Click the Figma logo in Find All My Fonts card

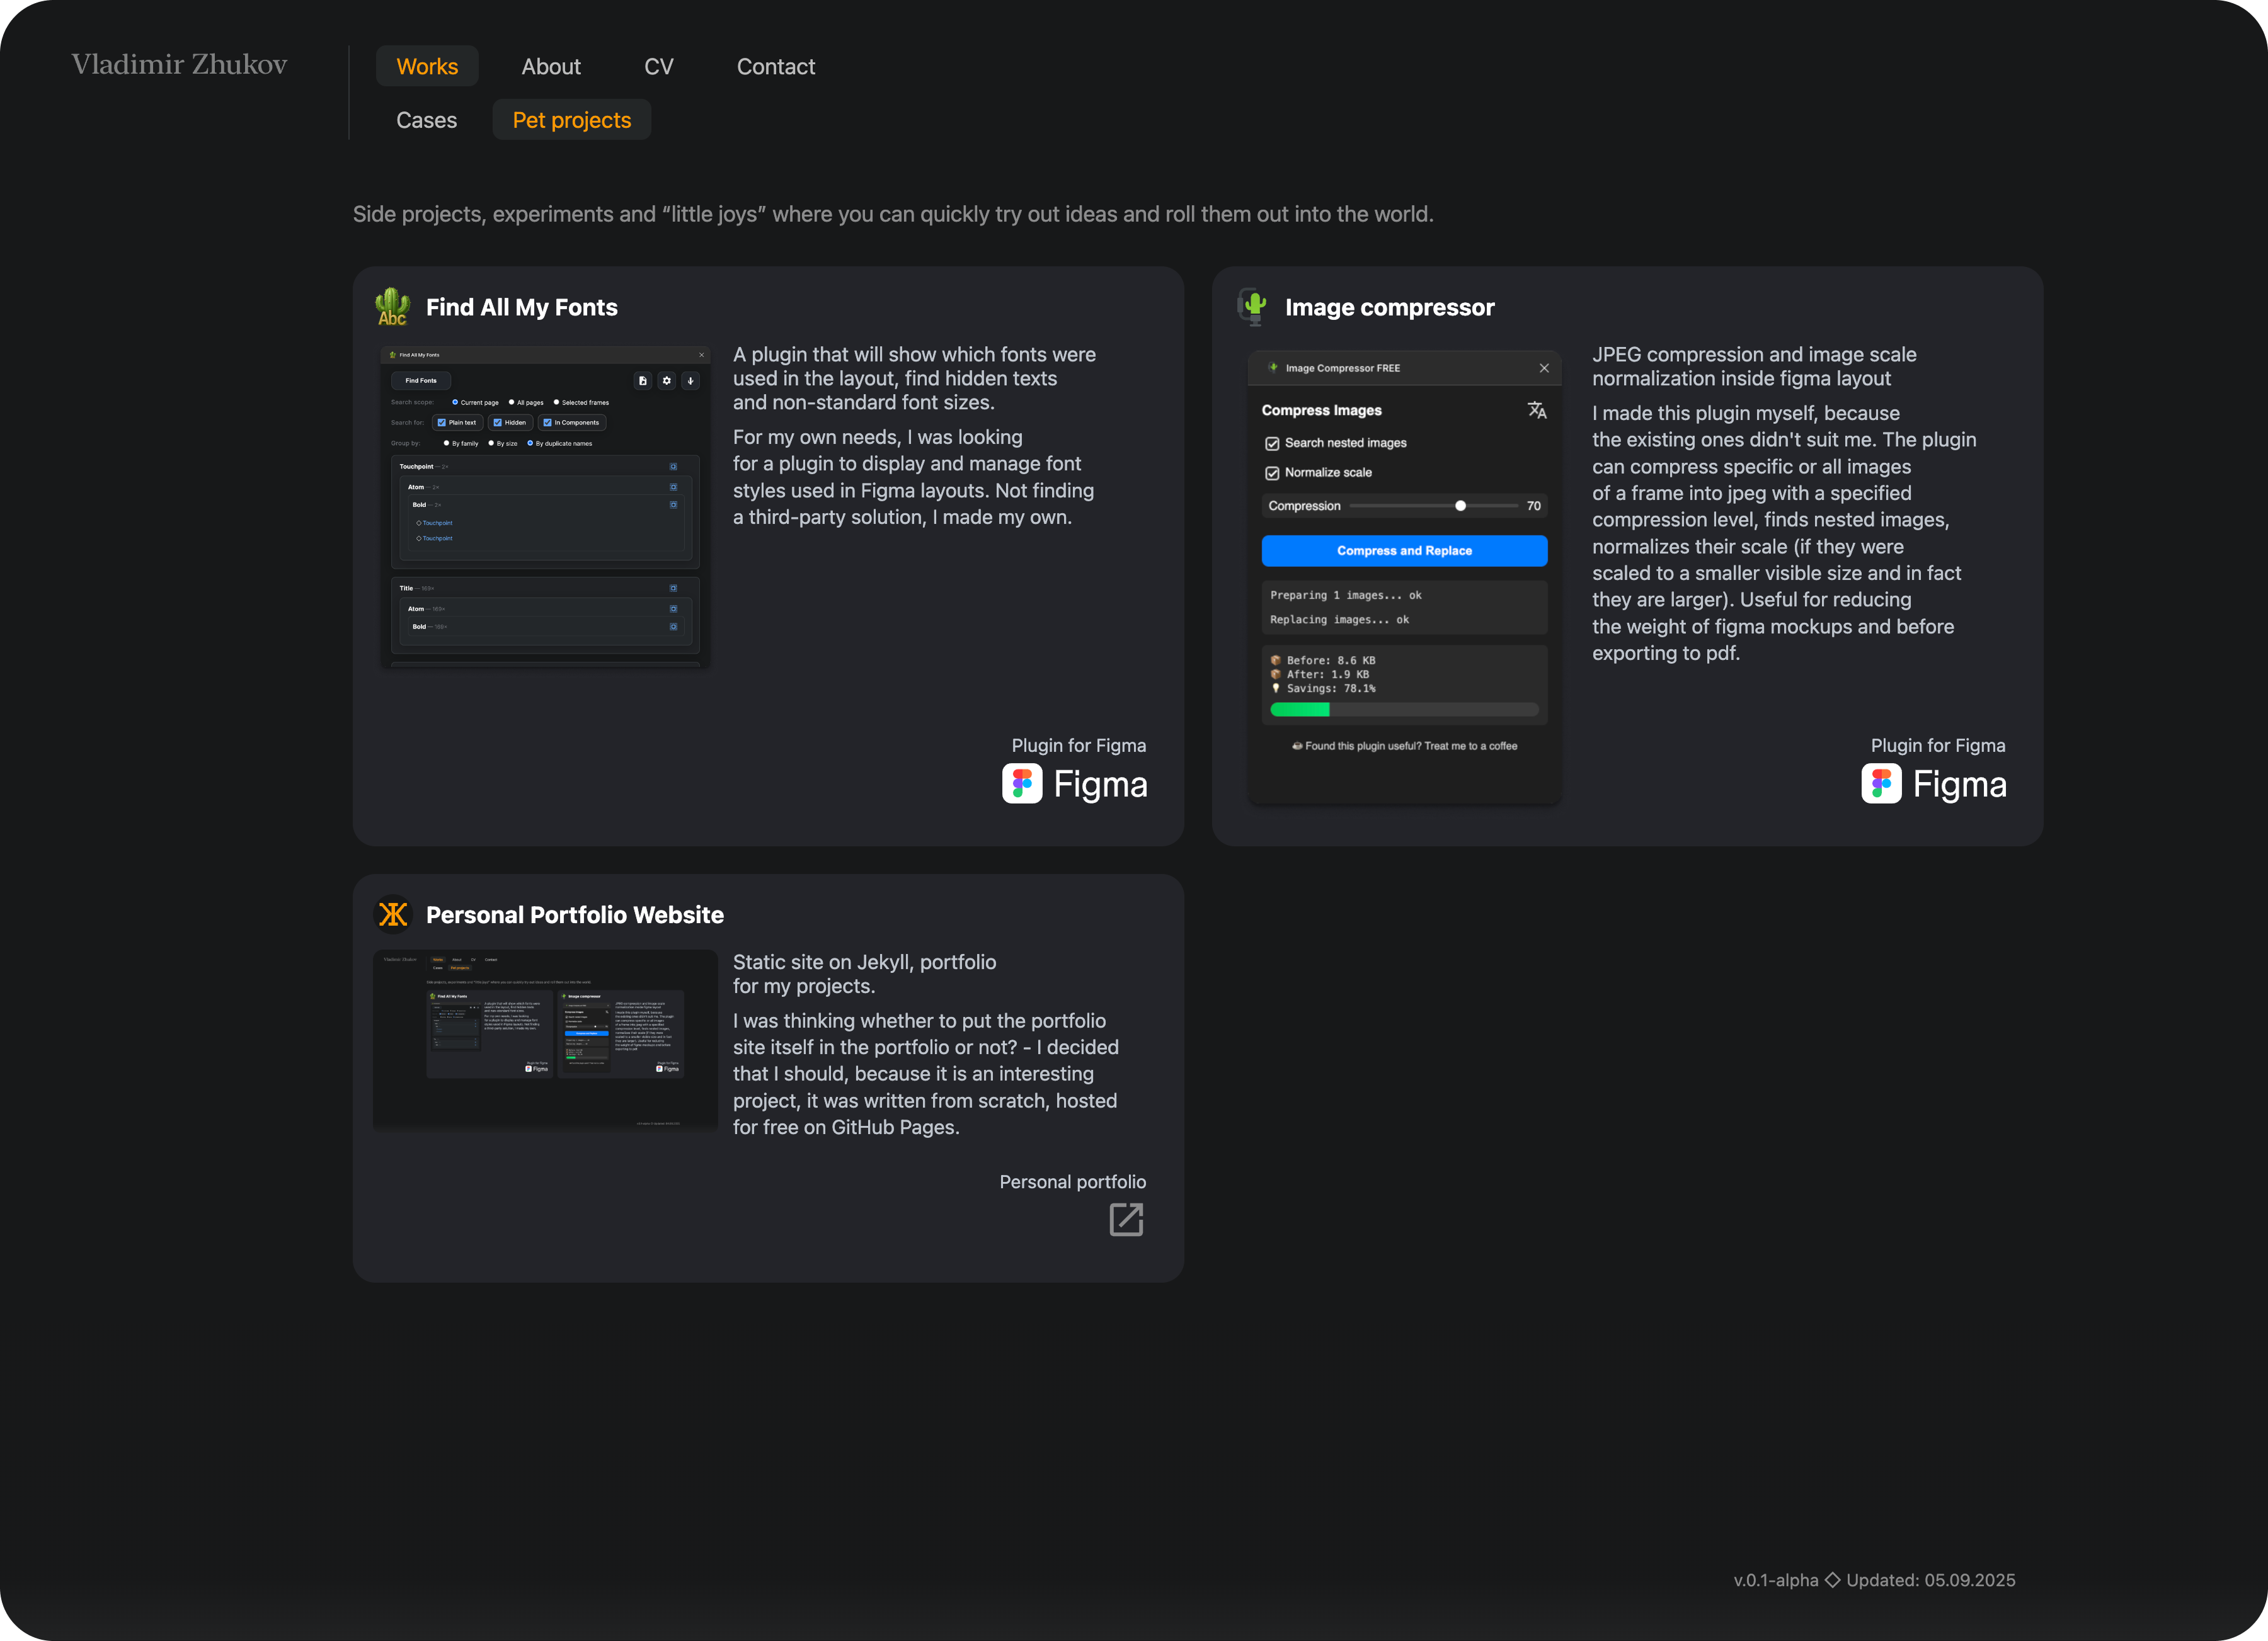pyautogui.click(x=1022, y=783)
